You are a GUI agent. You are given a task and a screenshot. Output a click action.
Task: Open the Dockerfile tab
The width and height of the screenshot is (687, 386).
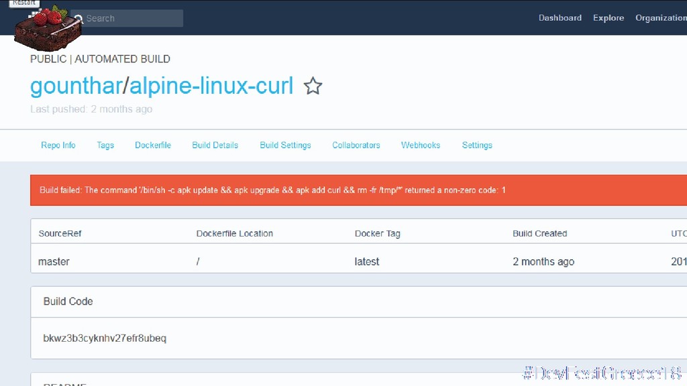pyautogui.click(x=153, y=145)
